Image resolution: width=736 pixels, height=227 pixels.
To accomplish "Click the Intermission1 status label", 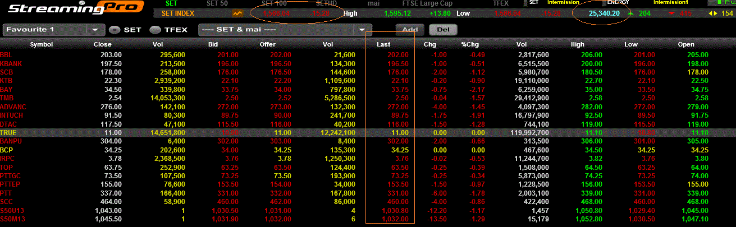I will [x=670, y=3].
